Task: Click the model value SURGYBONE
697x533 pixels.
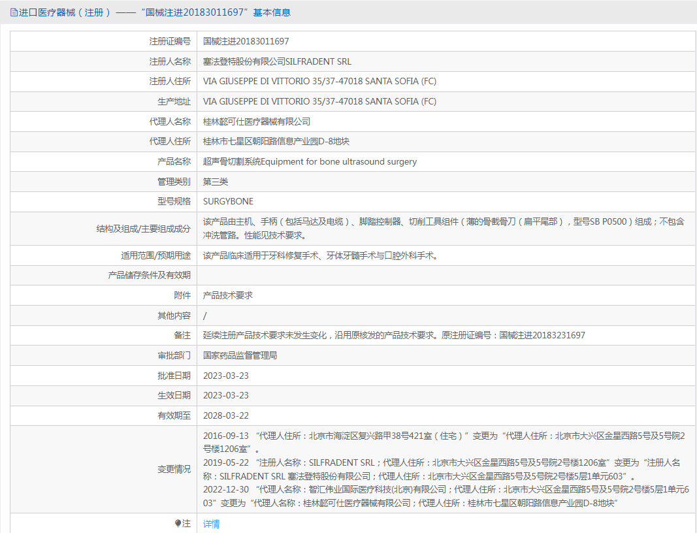Action: click(x=228, y=201)
